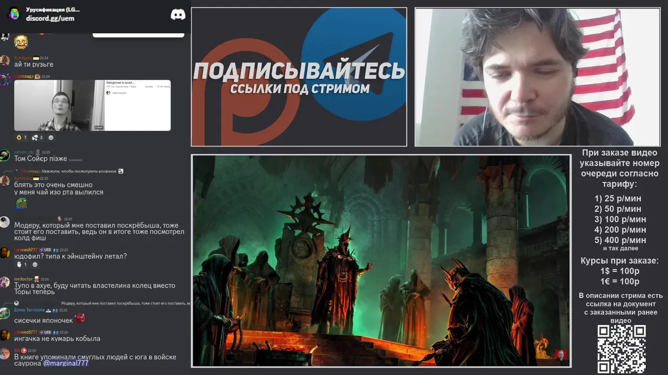Toggle the reaction with count 3
Image resolution: width=668 pixels, height=375 pixels.
pos(37,137)
